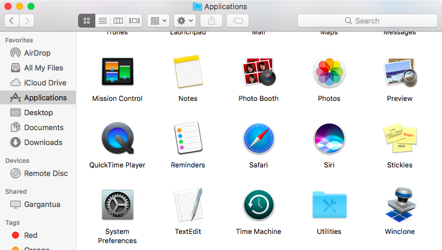Screen dimensions: 442x250
Task: Go back with the left arrow button
Action: click(11, 21)
